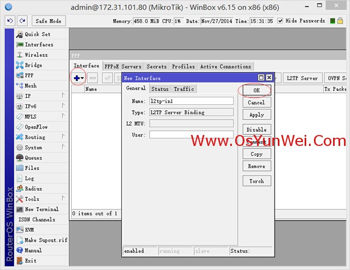This screenshot has height=270, width=350.
Task: Click the enable checkmark toolbar button
Action: click(108, 78)
